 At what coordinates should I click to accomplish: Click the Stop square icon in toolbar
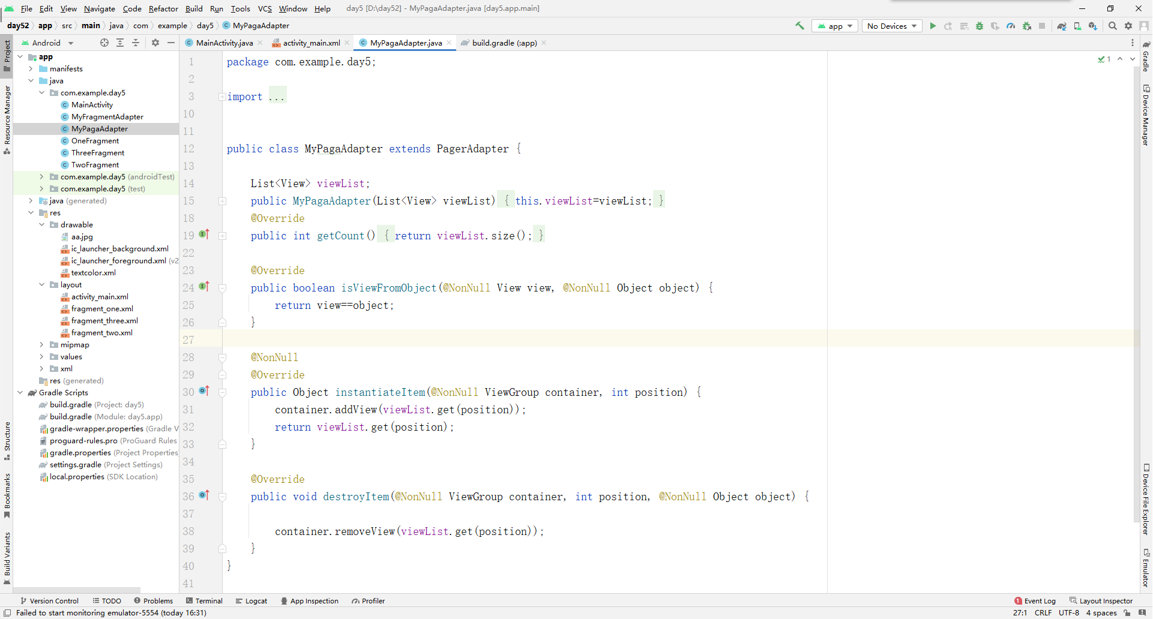click(x=1042, y=26)
